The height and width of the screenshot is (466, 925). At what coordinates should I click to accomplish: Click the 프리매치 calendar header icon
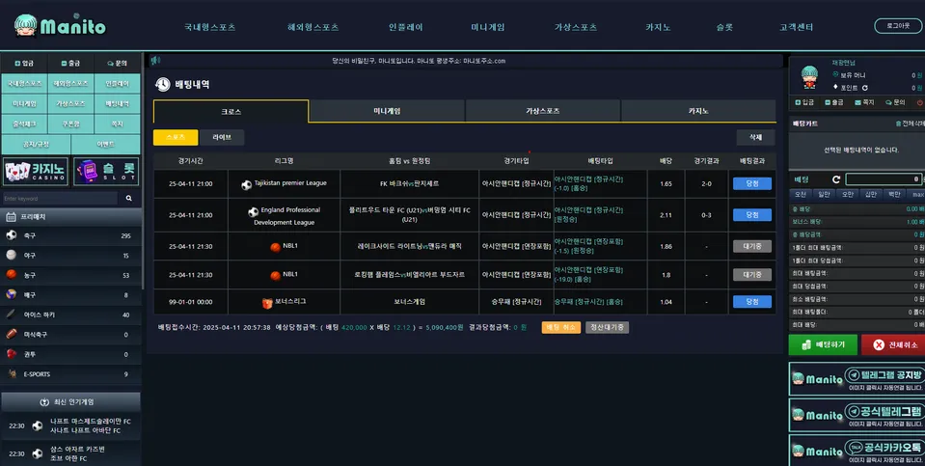pos(11,217)
